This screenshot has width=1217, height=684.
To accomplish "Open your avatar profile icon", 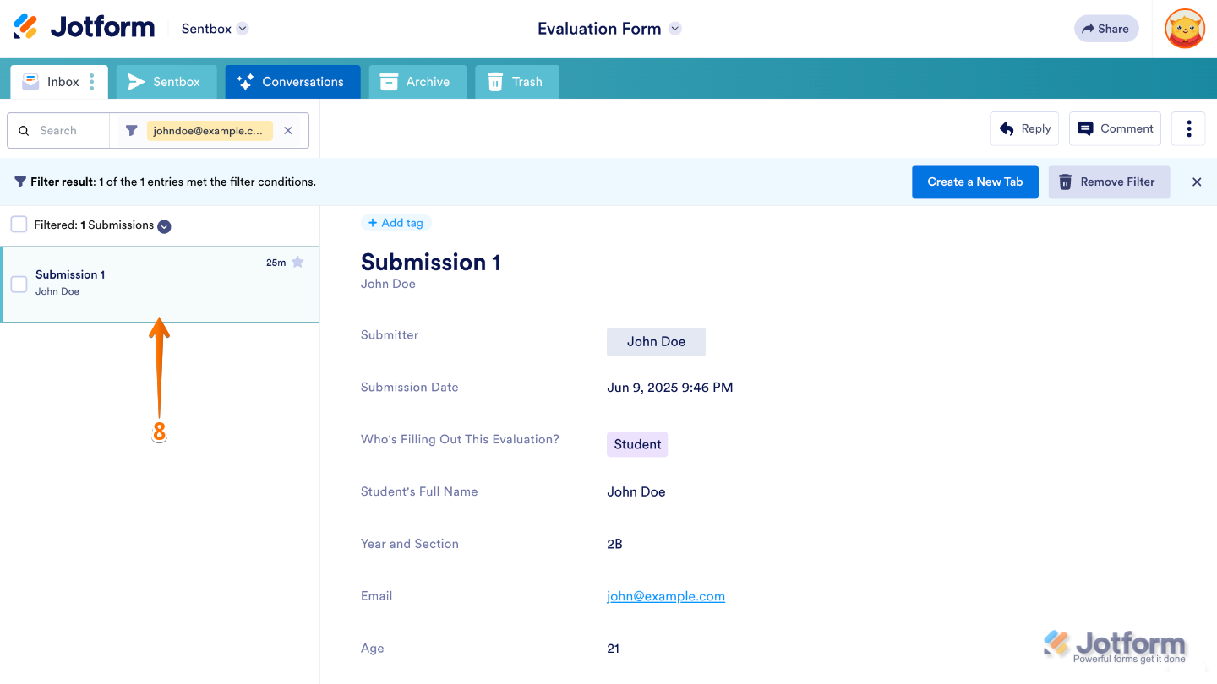I will (x=1184, y=28).
